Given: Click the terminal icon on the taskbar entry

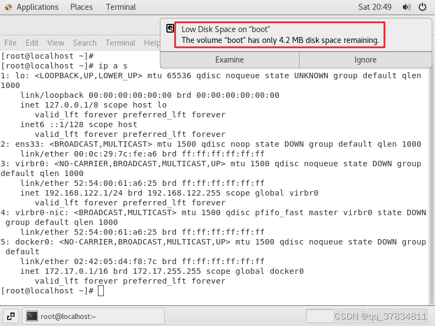Looking at the screenshot, I should click(x=32, y=315).
